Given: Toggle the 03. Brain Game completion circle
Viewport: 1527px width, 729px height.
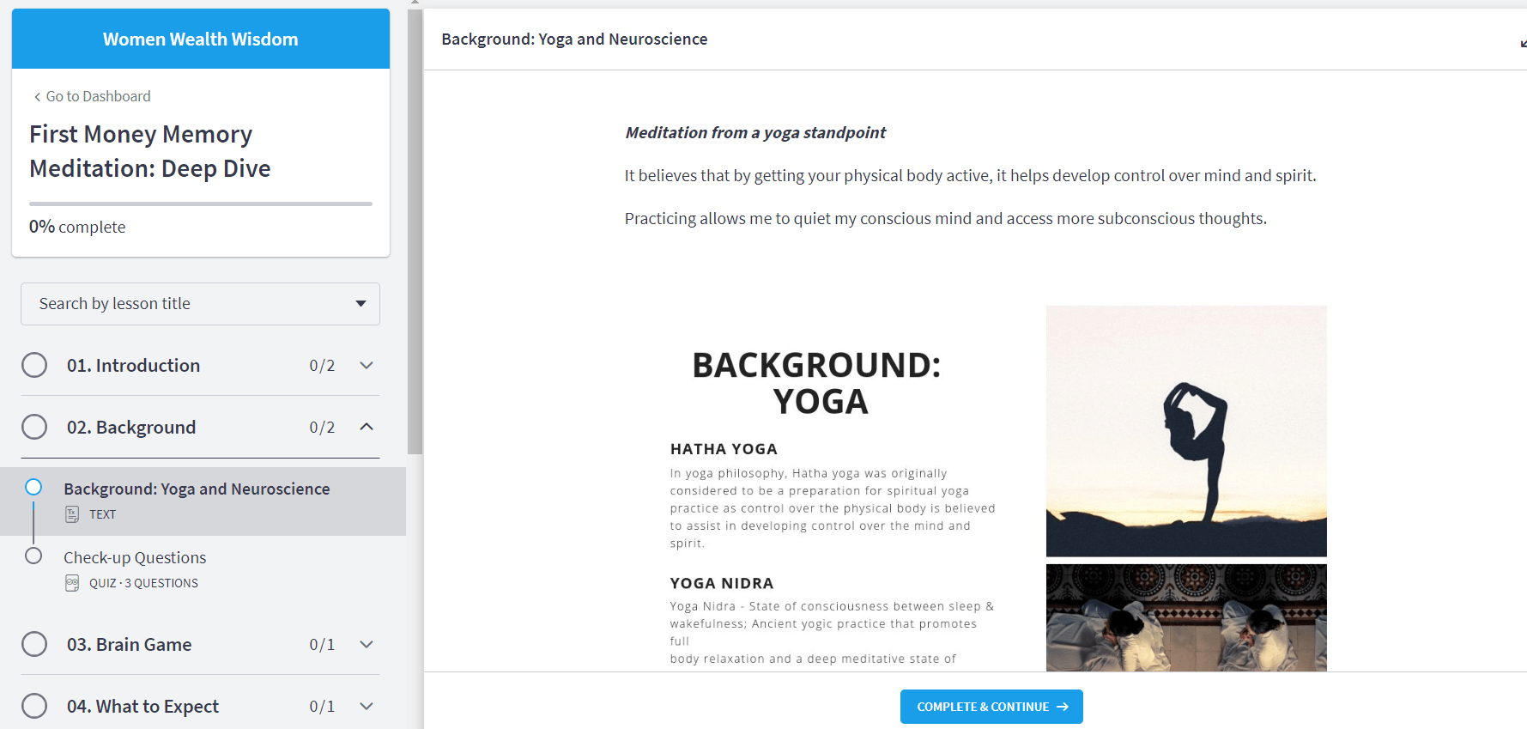Looking at the screenshot, I should tap(34, 644).
